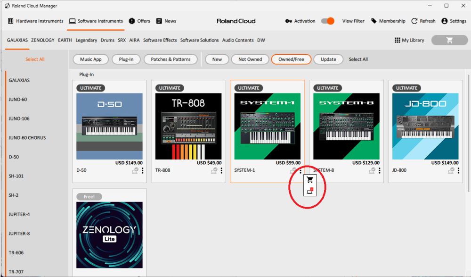Open the News page

tap(166, 21)
